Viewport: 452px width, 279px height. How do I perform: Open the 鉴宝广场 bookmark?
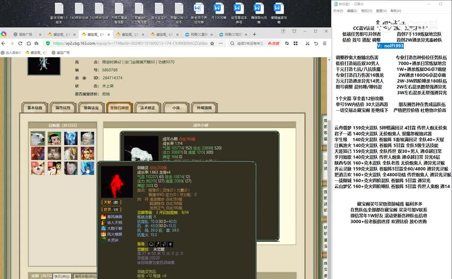click(61, 53)
